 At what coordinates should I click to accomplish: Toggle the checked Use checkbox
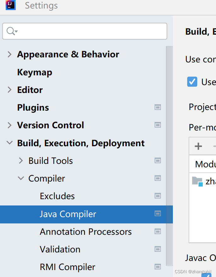[x=192, y=82]
